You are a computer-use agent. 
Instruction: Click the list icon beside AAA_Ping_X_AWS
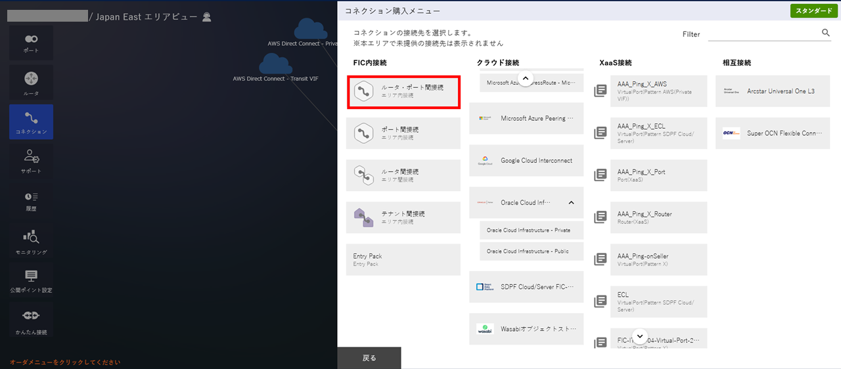click(x=600, y=91)
